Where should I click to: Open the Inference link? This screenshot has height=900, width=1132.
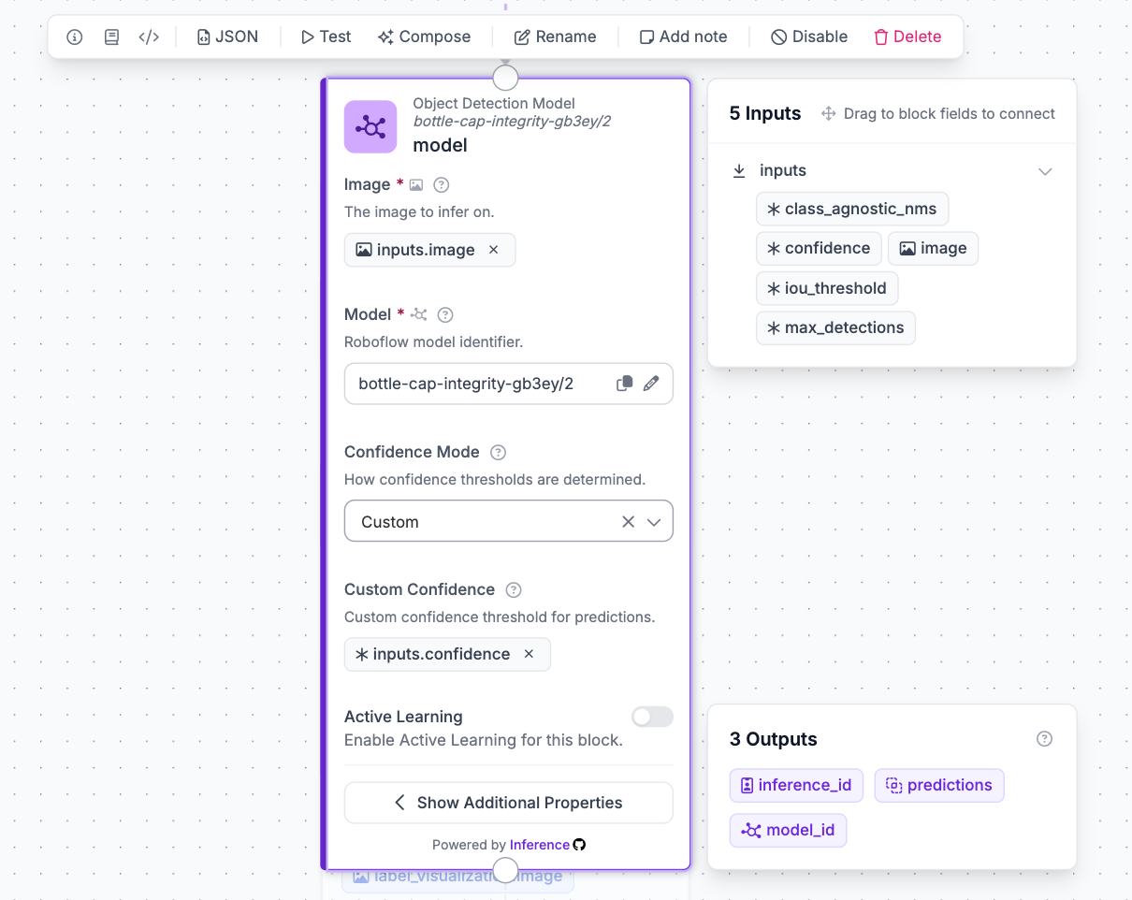click(x=540, y=845)
